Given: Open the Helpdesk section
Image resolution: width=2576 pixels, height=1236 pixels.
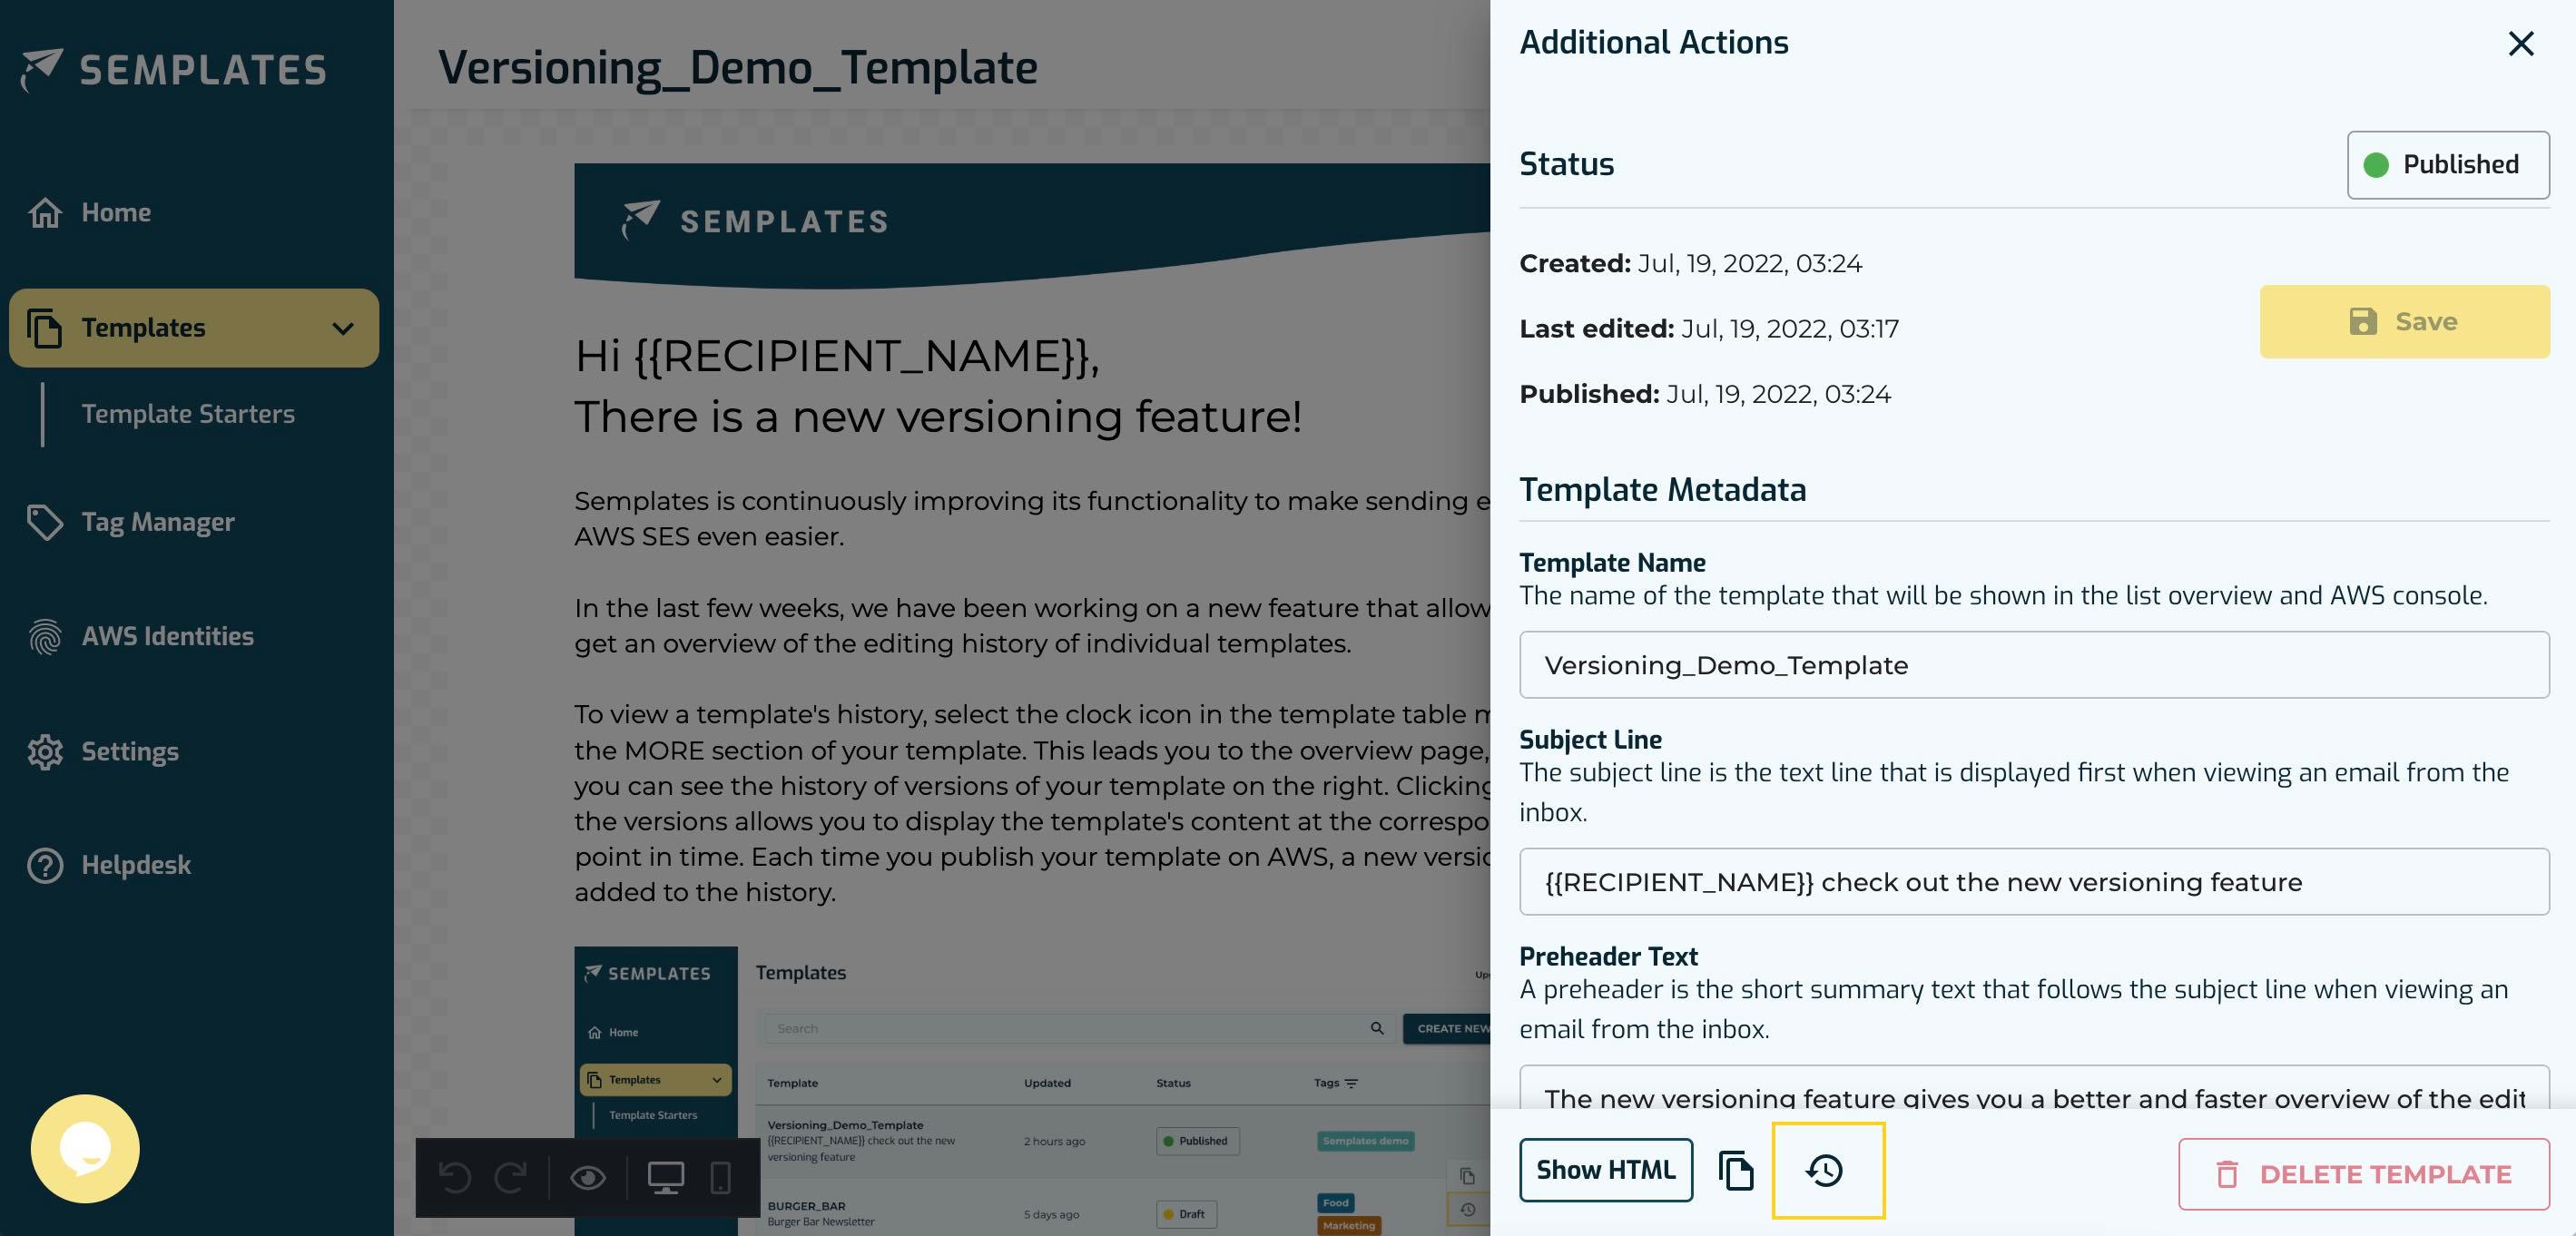Looking at the screenshot, I should coord(135,865).
